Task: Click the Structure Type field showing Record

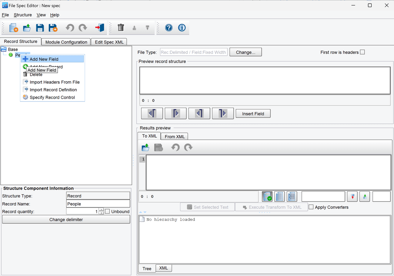Action: (x=98, y=196)
